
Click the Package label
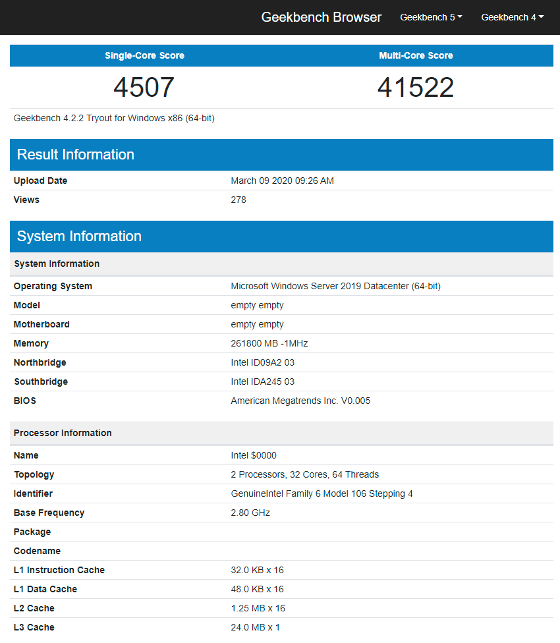[x=32, y=532]
